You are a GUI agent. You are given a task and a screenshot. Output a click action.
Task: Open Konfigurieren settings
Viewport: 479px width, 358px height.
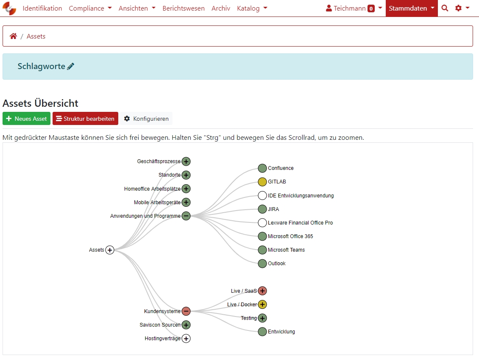pyautogui.click(x=146, y=119)
